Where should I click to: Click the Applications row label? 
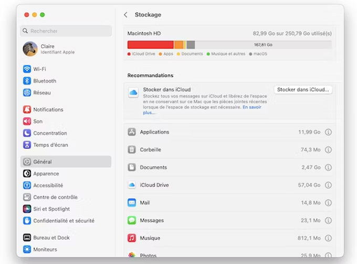(x=154, y=132)
